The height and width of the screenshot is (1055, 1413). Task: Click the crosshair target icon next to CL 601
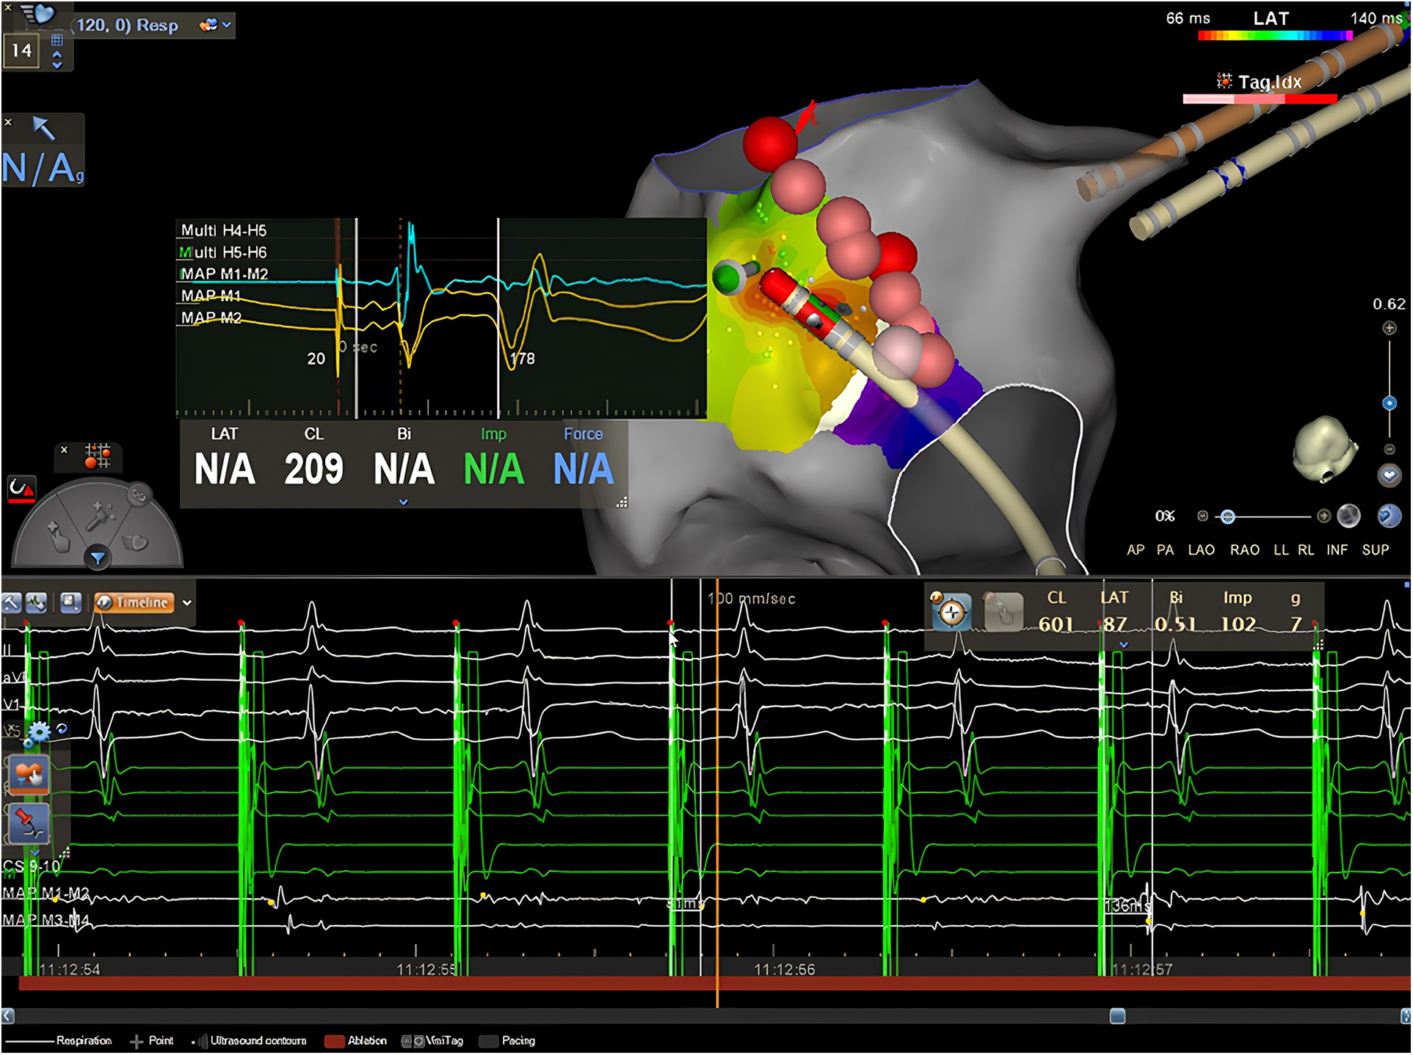(x=951, y=612)
